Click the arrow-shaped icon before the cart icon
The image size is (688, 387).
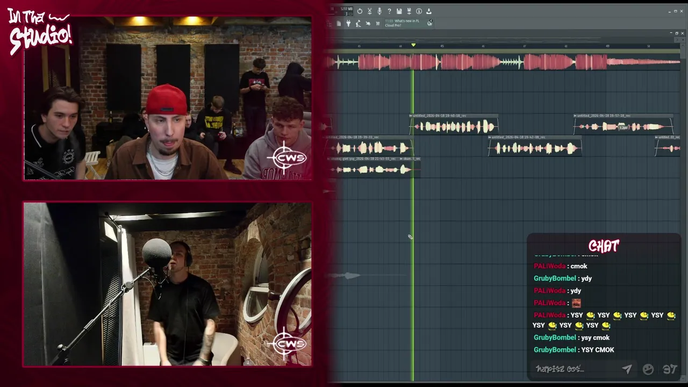[x=368, y=24]
